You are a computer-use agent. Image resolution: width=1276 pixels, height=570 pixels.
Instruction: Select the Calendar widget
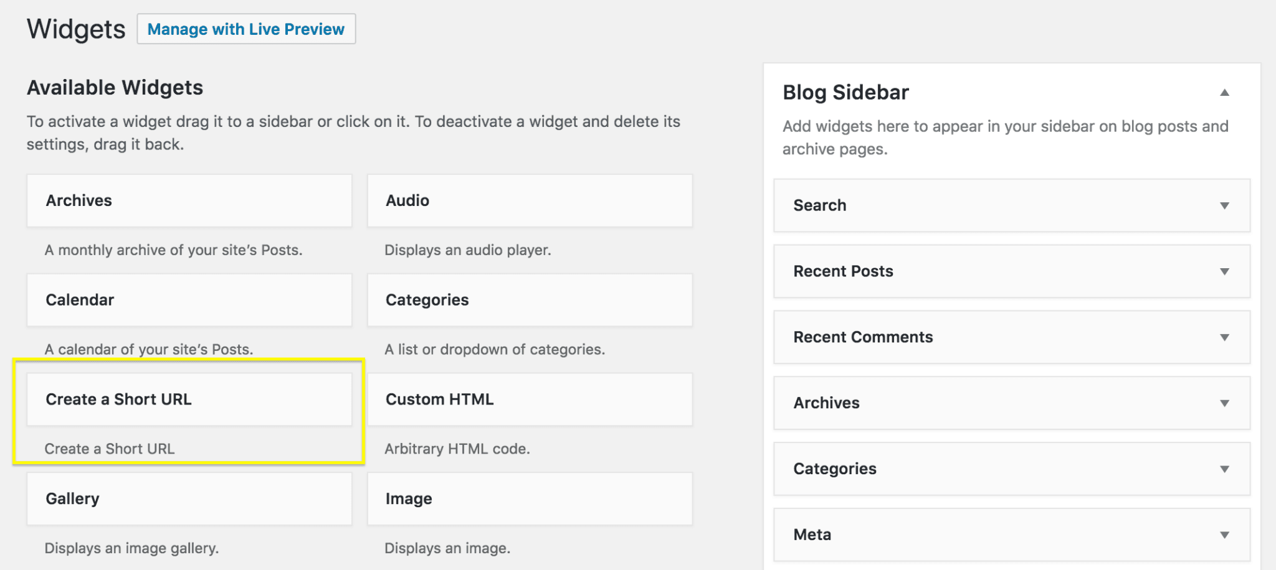point(189,299)
